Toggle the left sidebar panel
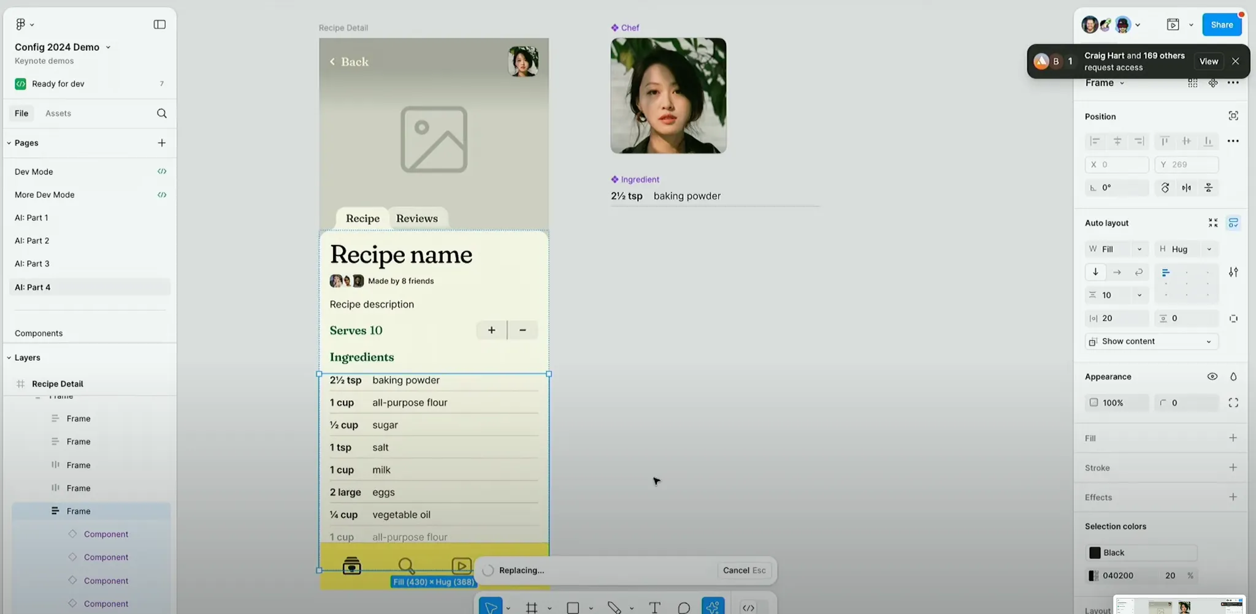The width and height of the screenshot is (1256, 614). coord(159,25)
